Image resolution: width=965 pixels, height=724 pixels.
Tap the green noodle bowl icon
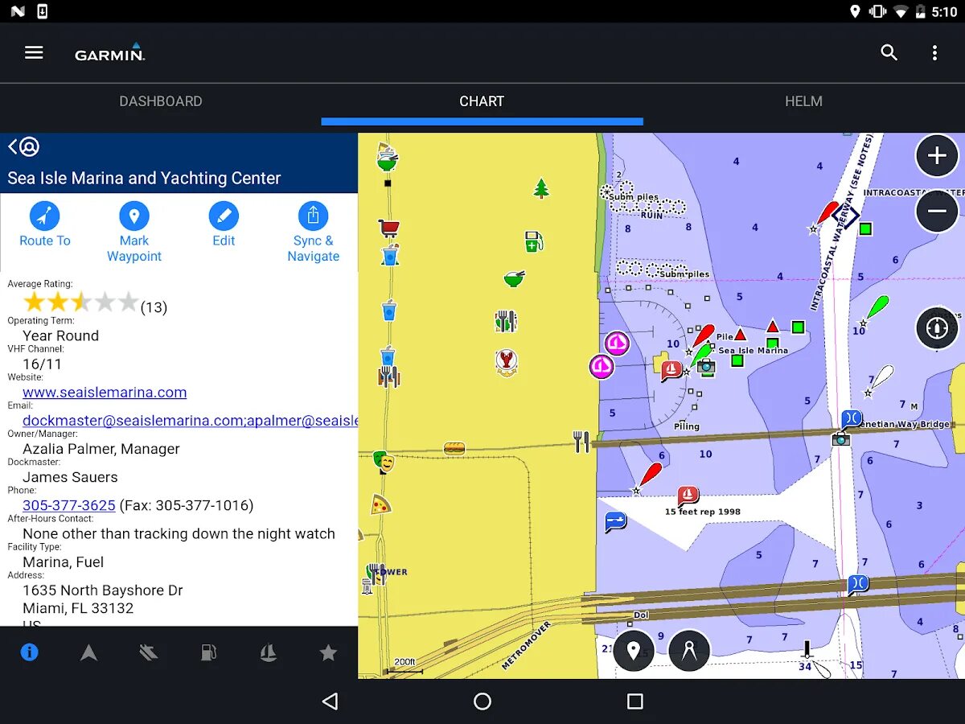515,278
